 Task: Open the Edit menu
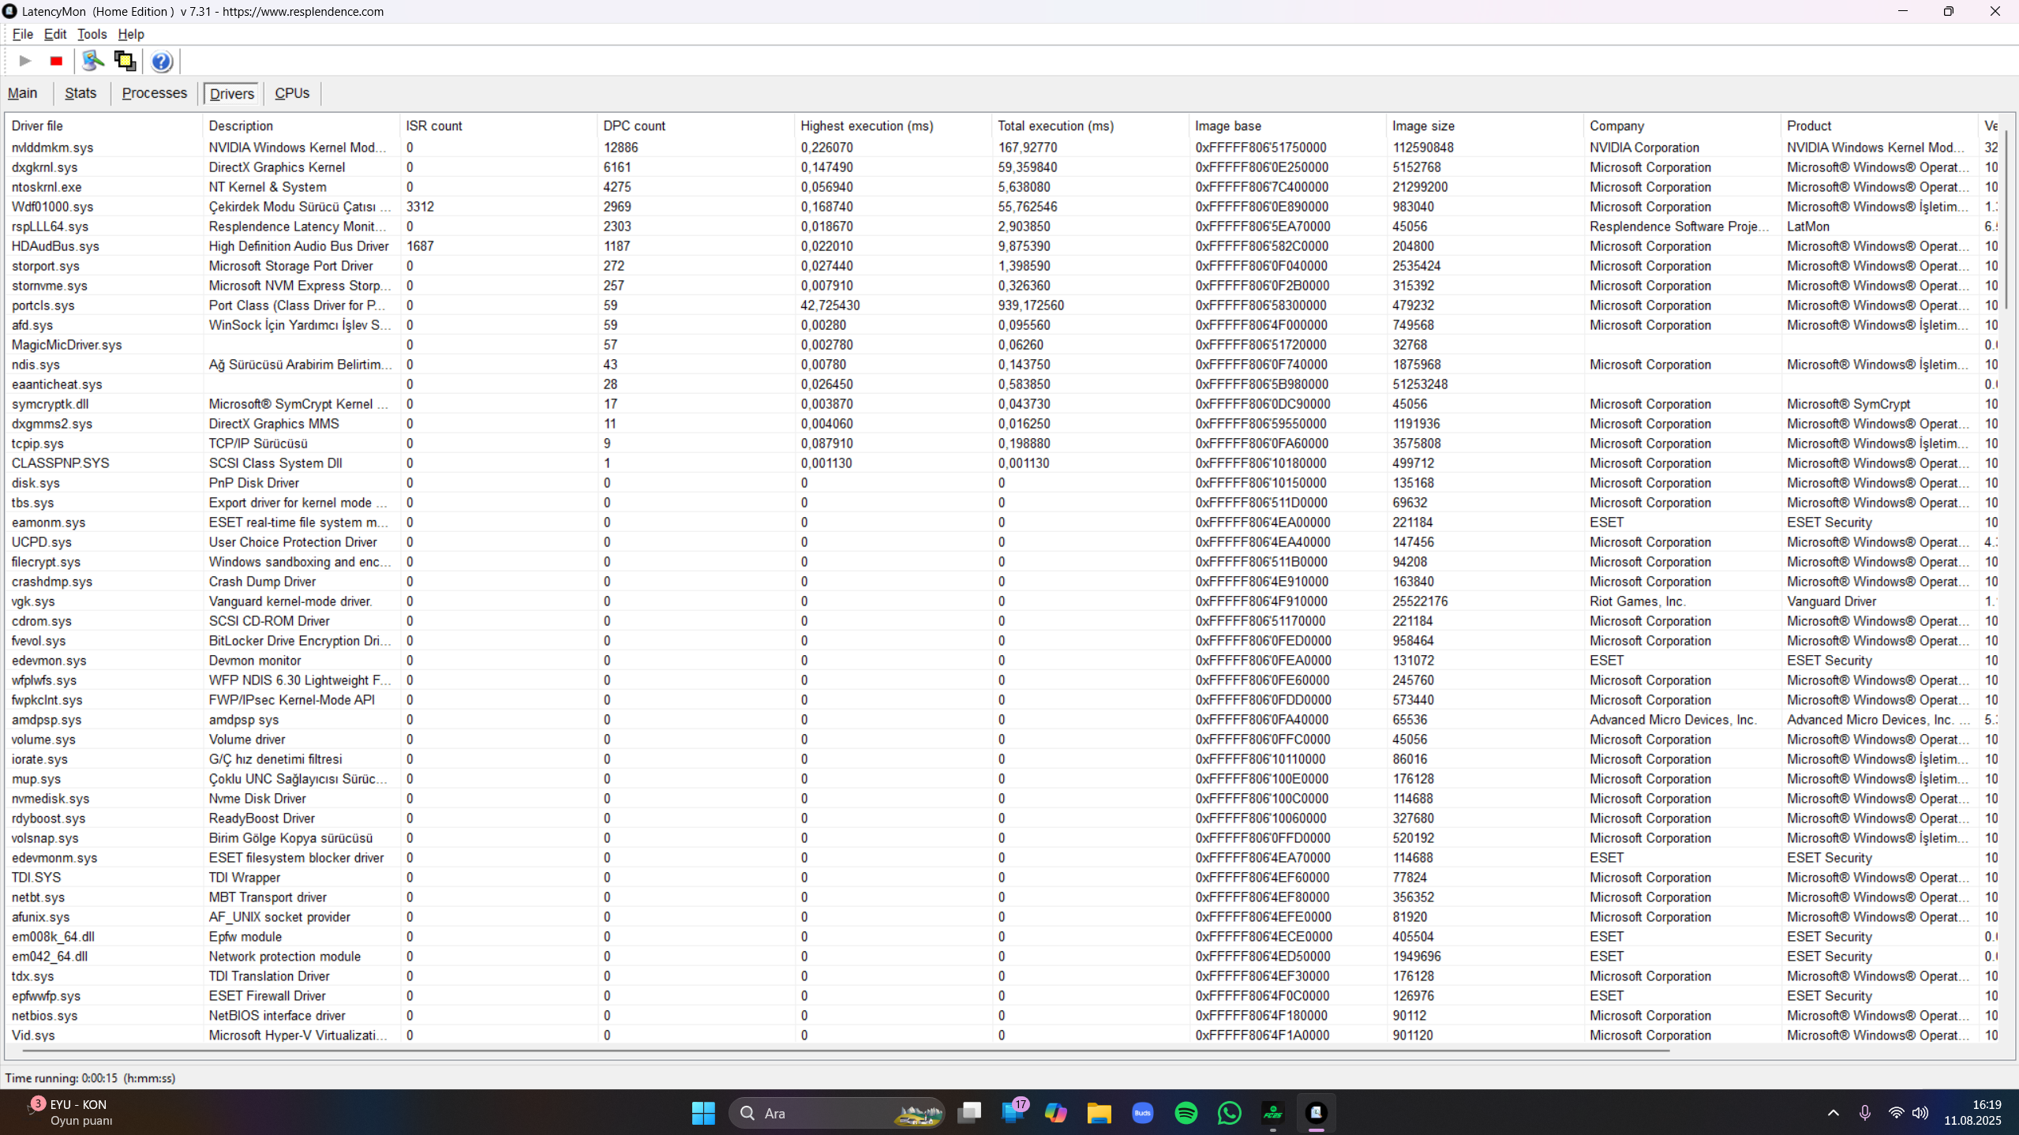(54, 34)
